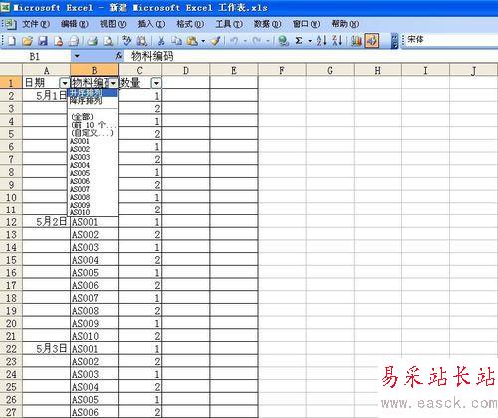
Task: Run the spelling check icon
Action: pos(126,41)
